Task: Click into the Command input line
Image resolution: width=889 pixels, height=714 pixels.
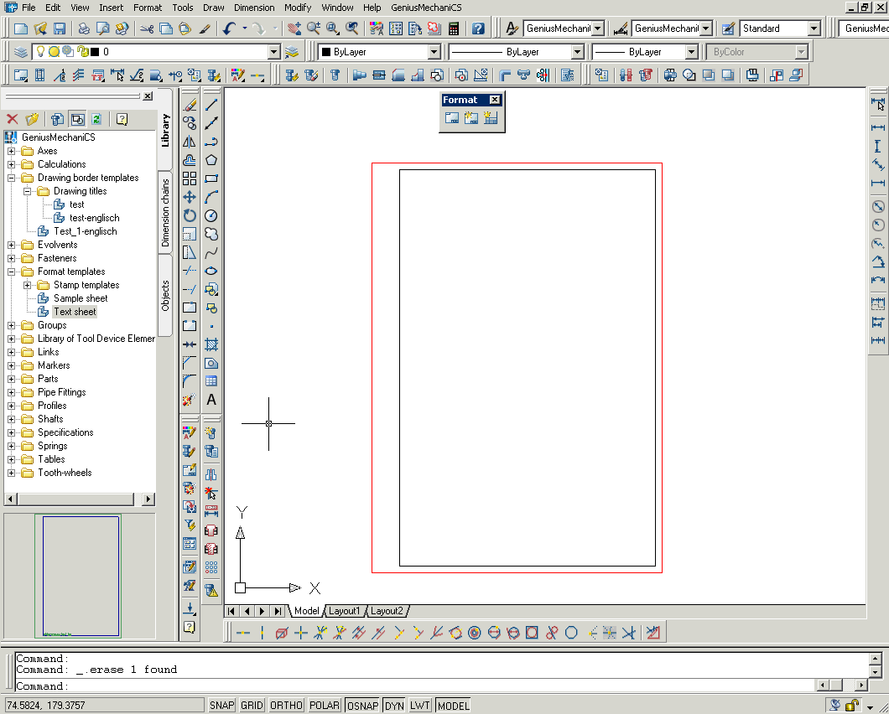Action: point(413,686)
